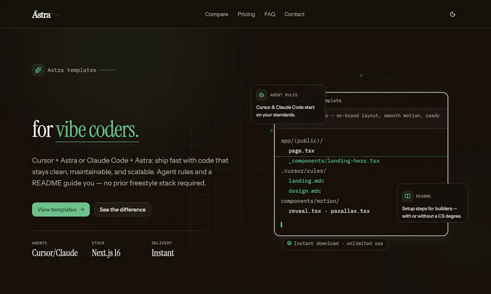The height and width of the screenshot is (294, 491).
Task: Click the arrow inside View templates button
Action: pos(82,209)
